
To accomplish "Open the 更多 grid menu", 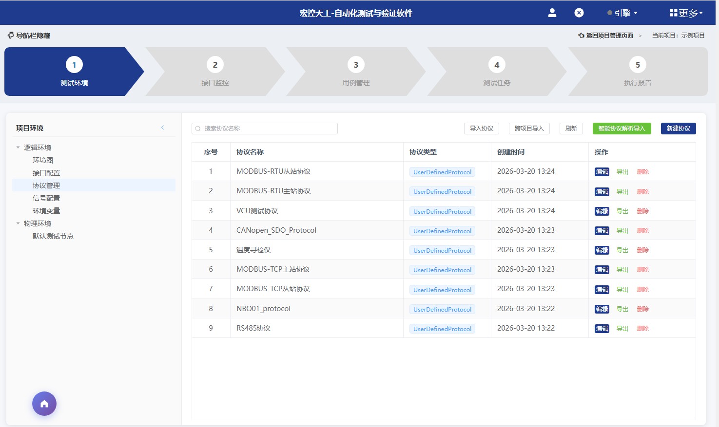I will pyautogui.click(x=686, y=13).
